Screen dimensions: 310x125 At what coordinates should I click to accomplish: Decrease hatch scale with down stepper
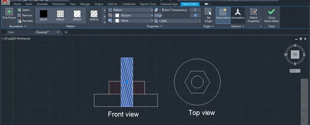click(x=200, y=22)
